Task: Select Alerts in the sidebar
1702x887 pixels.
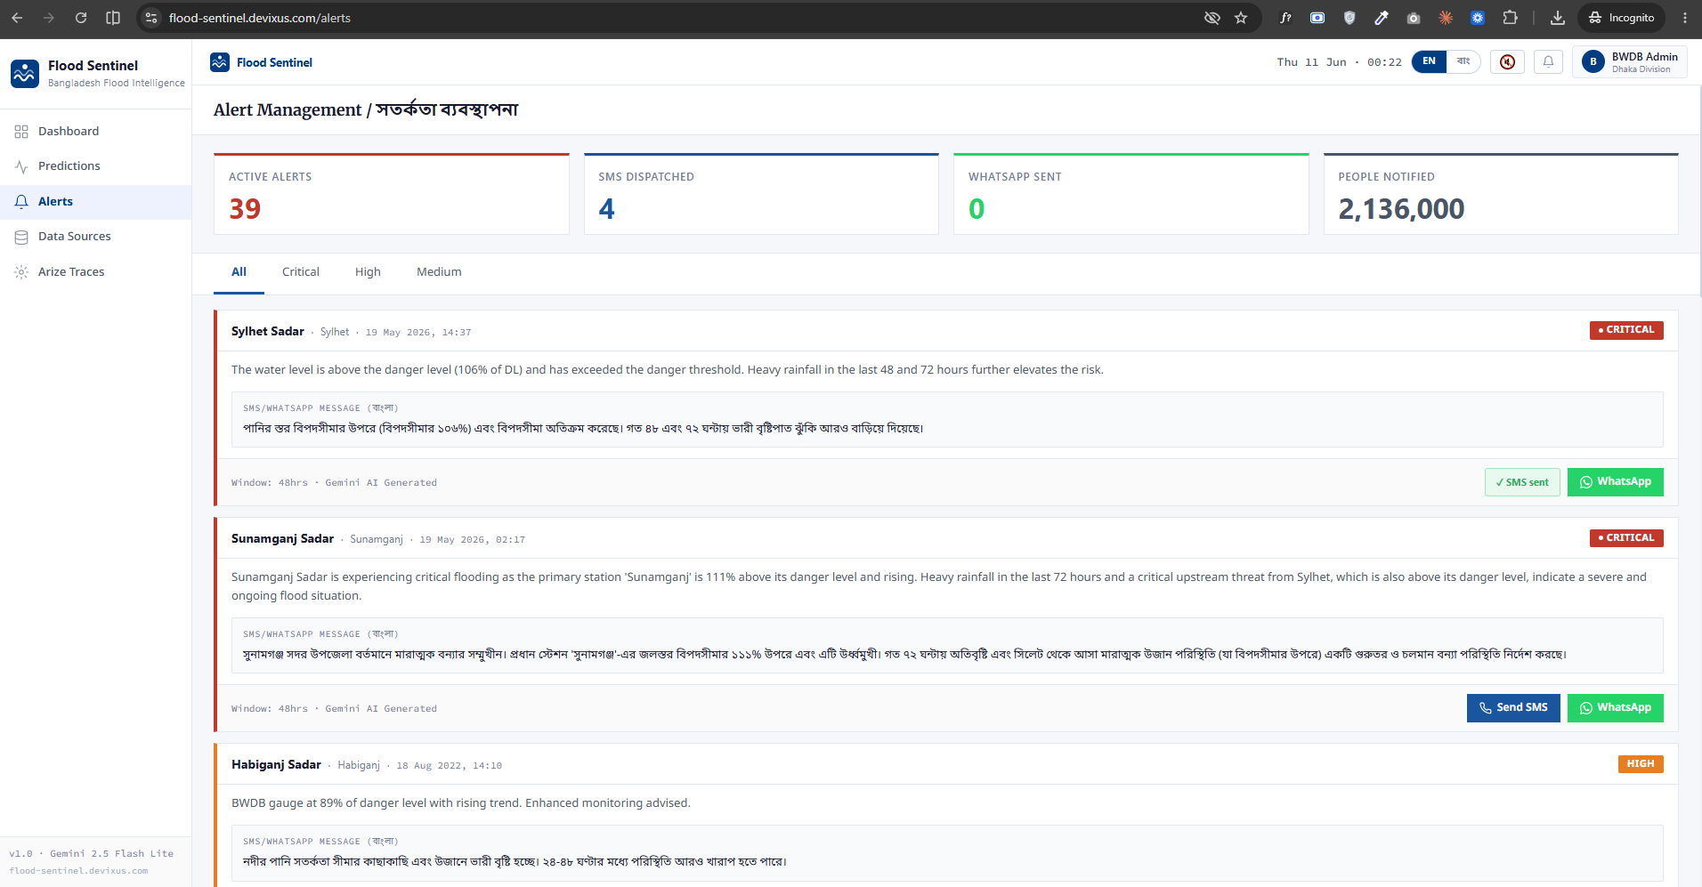Action: (95, 202)
